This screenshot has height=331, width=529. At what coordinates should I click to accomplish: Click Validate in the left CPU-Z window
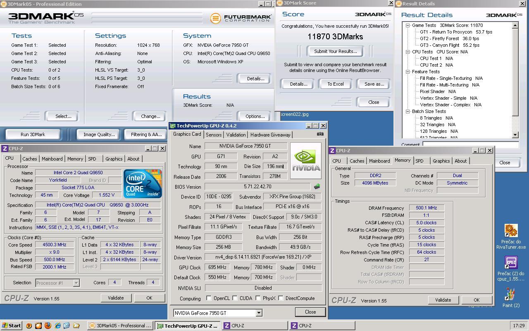[x=116, y=298]
